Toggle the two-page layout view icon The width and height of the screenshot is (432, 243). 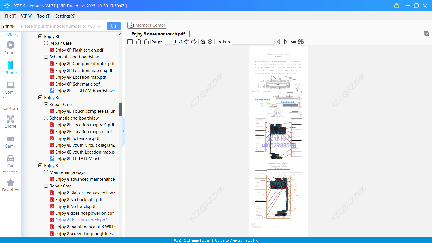[130, 42]
